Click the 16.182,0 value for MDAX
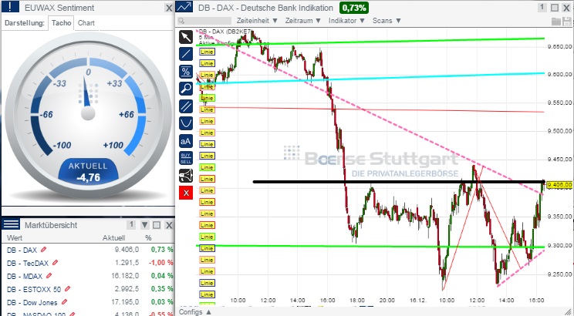The height and width of the screenshot is (316, 574). tap(125, 276)
